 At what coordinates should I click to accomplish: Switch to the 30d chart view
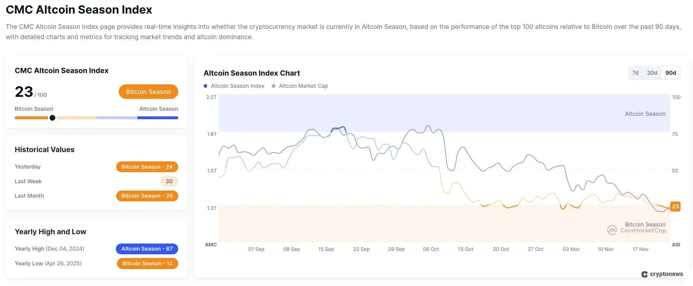(x=652, y=73)
